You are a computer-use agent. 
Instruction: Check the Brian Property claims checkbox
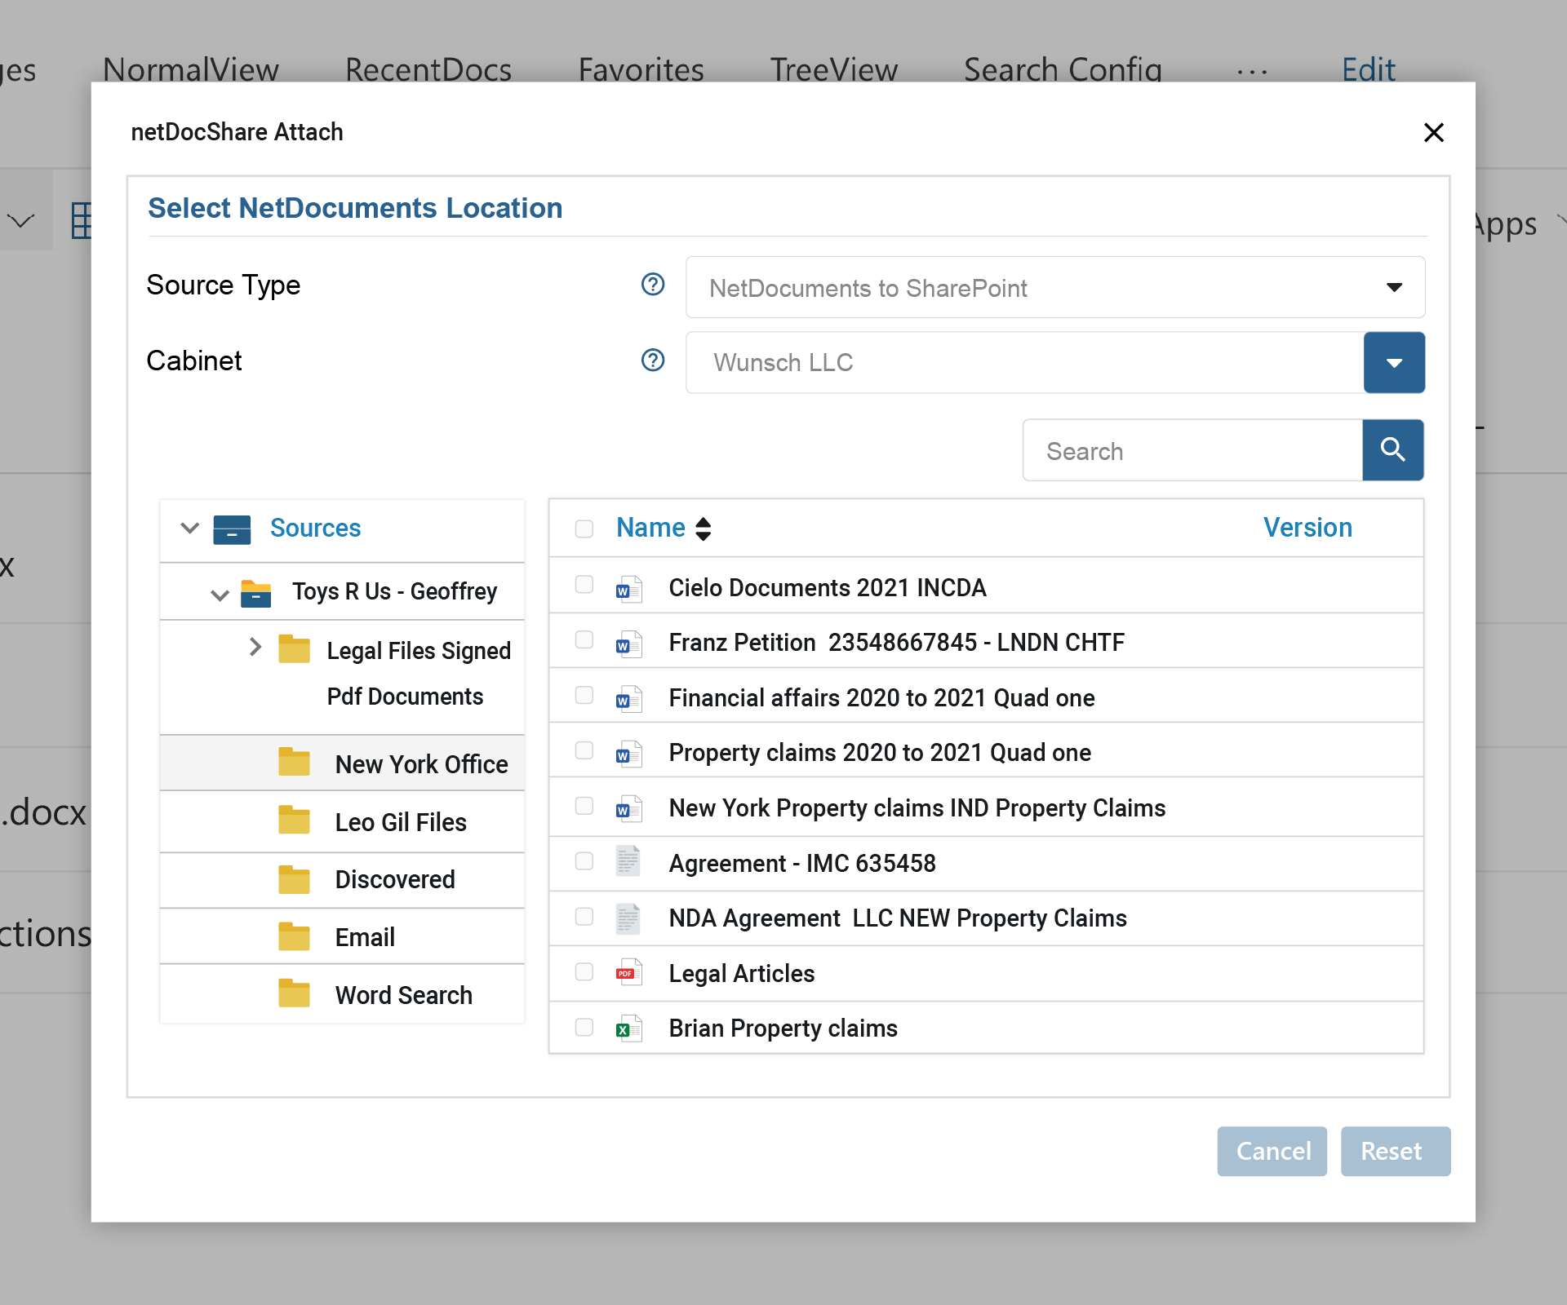[584, 1027]
